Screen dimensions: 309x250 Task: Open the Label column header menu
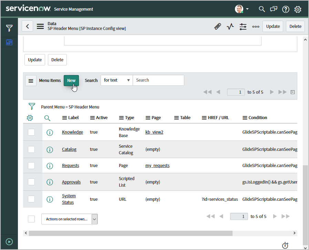[64, 118]
